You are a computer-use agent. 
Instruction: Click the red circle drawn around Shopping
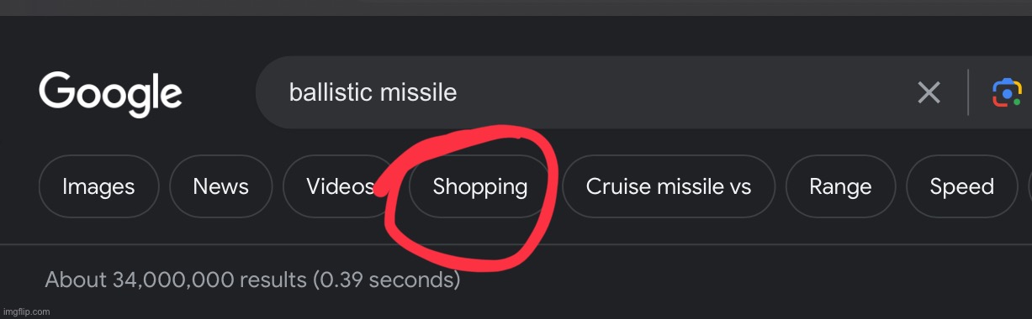[x=468, y=194]
